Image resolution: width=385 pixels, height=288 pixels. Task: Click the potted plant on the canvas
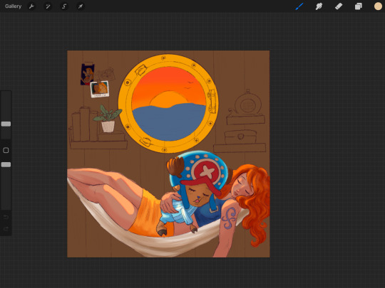tap(108, 119)
